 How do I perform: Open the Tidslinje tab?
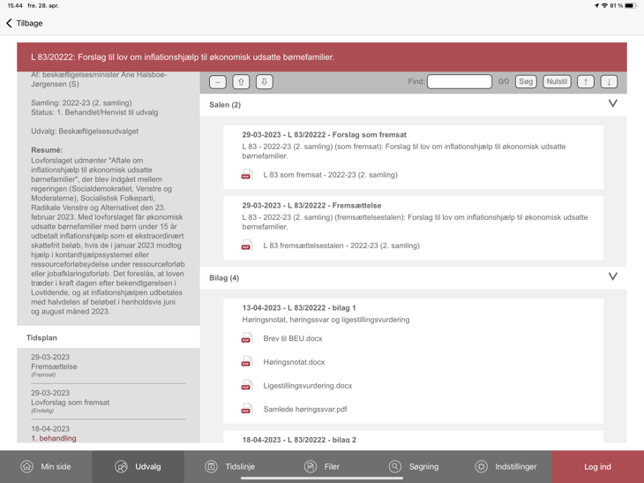[x=229, y=466]
